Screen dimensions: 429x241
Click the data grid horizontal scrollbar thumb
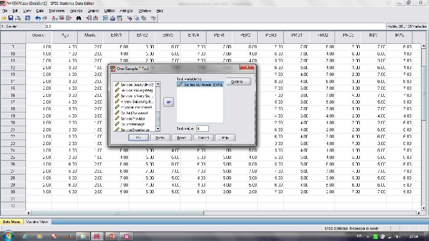[x=118, y=213]
